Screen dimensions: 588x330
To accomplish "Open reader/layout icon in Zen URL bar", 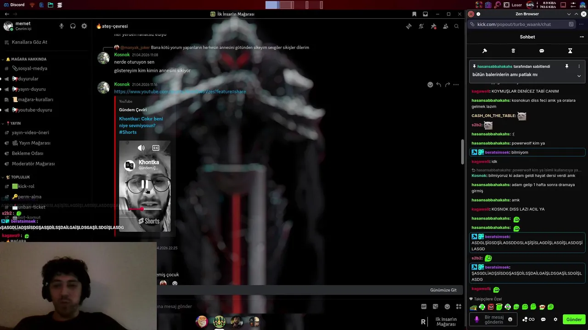I will click(x=571, y=24).
